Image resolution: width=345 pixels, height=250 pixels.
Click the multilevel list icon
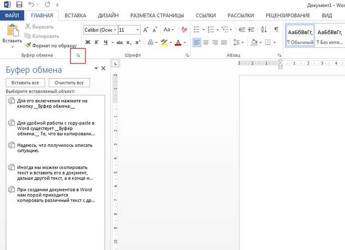pyautogui.click(x=224, y=30)
